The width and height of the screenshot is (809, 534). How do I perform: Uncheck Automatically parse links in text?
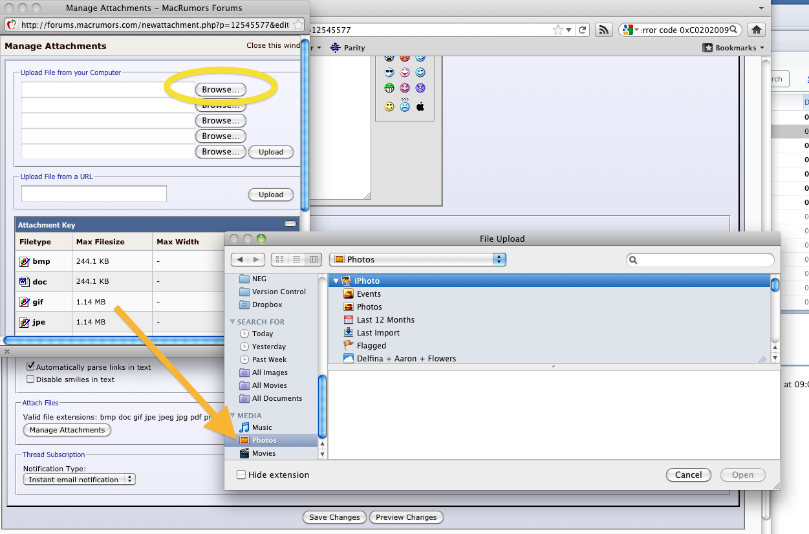coord(30,367)
